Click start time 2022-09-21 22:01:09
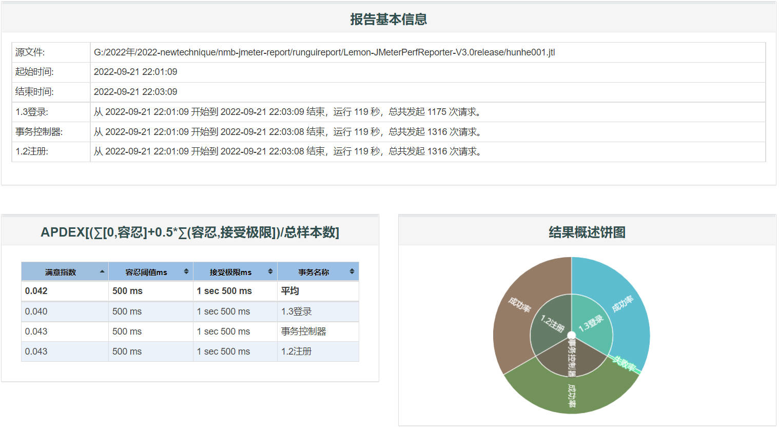Screen dimensions: 779x429 [135, 72]
